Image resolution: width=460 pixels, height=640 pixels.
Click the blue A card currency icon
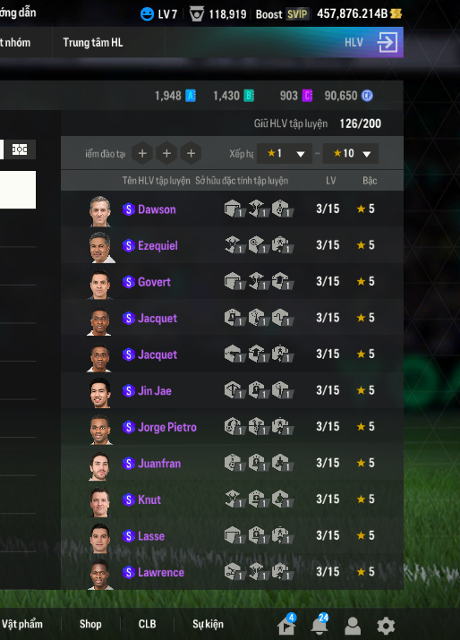[191, 96]
